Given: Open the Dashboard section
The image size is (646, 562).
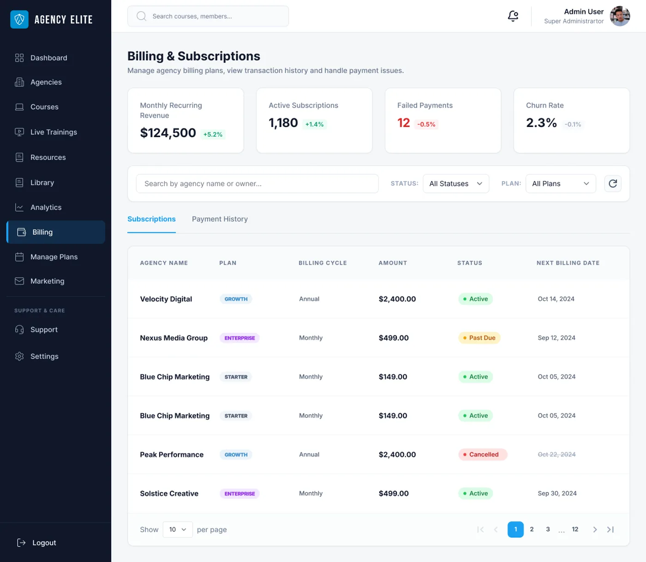Looking at the screenshot, I should pyautogui.click(x=48, y=58).
